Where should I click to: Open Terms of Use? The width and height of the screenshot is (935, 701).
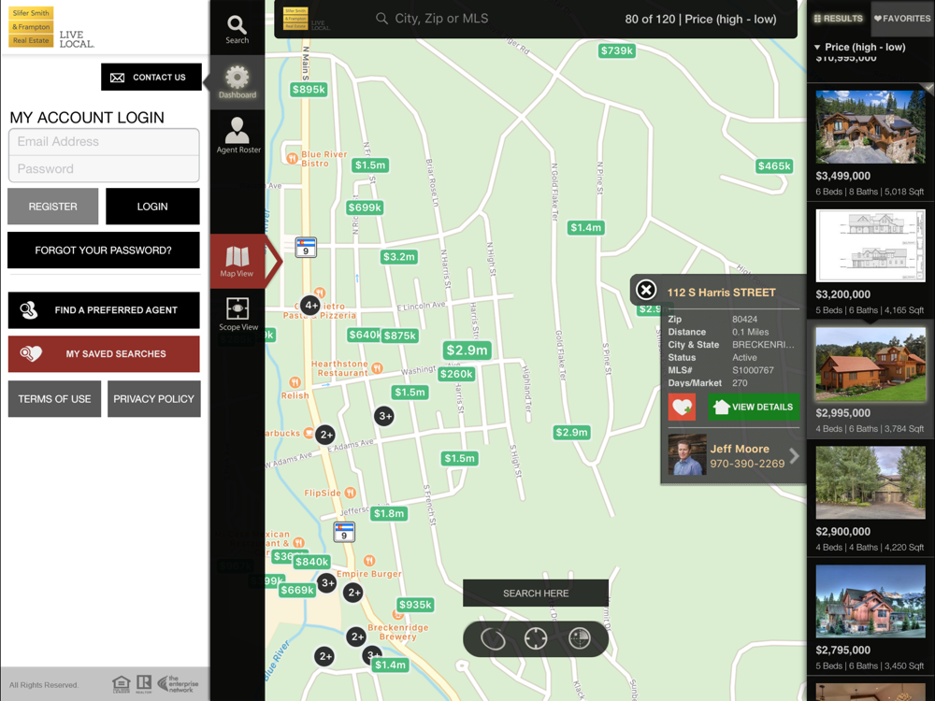coord(54,399)
